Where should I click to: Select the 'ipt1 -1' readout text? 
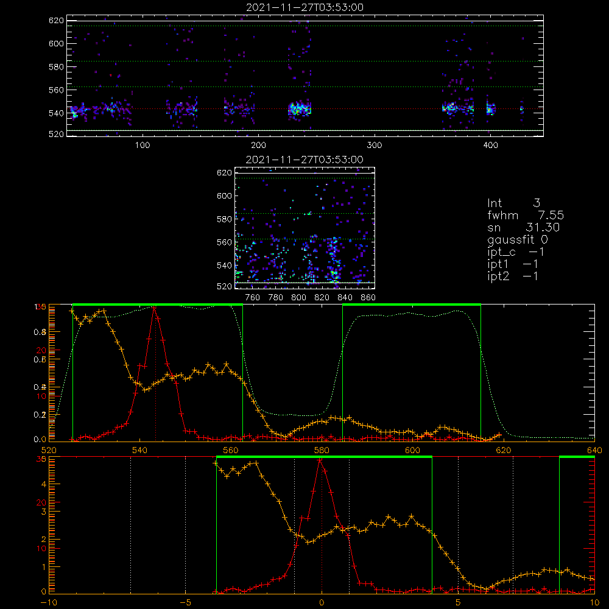513,264
